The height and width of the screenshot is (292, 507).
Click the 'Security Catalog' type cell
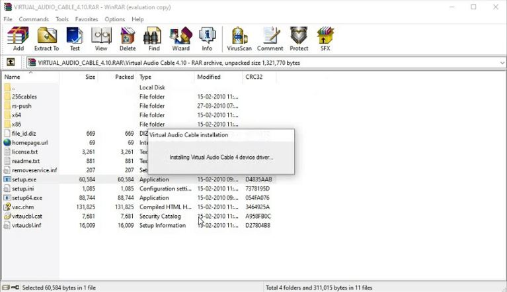pos(160,217)
